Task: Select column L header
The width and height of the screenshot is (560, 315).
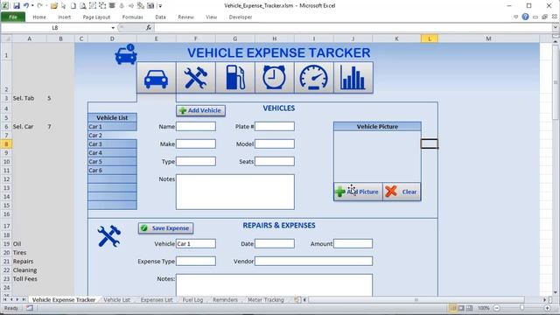Action: [430, 38]
